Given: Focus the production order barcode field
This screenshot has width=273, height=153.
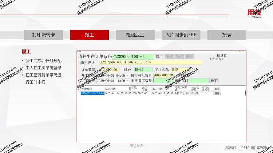Looking at the screenshot, I should pyautogui.click(x=133, y=57).
